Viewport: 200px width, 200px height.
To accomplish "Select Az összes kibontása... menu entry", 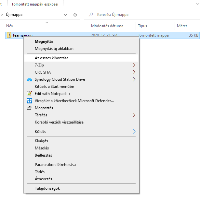I will click(x=53, y=58).
